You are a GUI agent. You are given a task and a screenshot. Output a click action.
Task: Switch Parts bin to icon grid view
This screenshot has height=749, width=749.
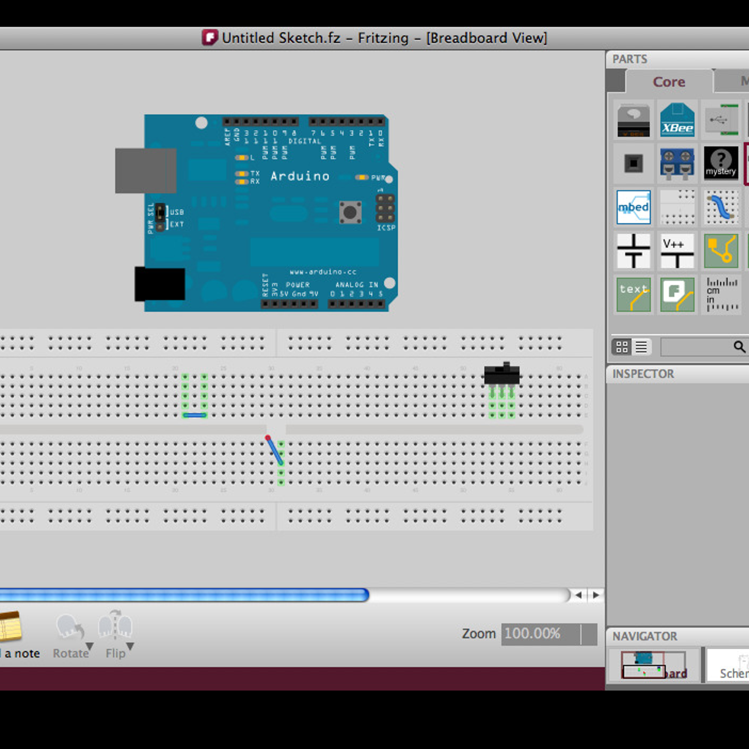tap(622, 347)
